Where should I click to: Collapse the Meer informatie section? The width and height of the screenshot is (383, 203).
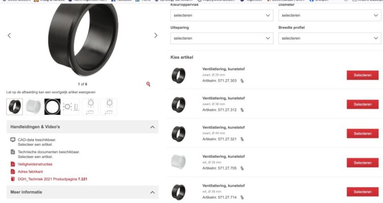(152, 192)
